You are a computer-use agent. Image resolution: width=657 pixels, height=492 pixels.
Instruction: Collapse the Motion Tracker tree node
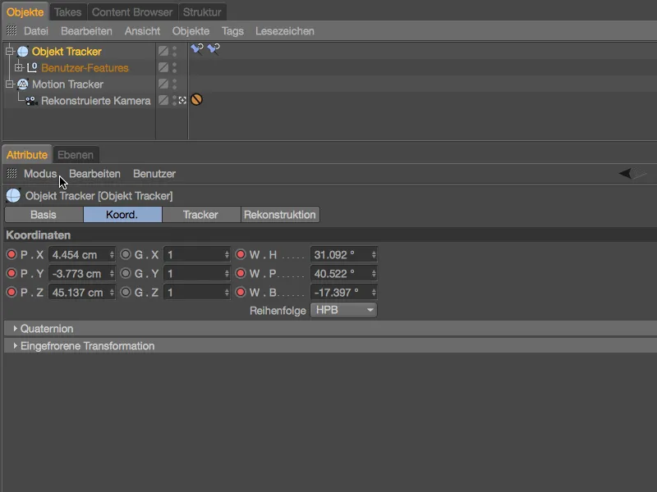(10, 84)
